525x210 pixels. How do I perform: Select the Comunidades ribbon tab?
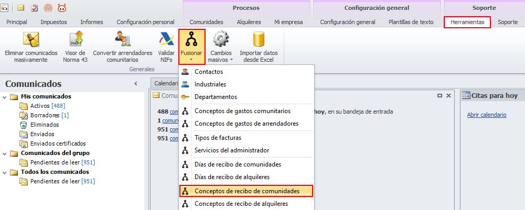click(x=206, y=22)
